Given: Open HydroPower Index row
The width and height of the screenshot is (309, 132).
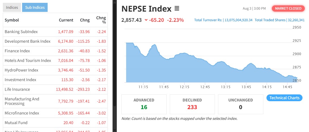Looking at the screenshot, I should point(21,70).
